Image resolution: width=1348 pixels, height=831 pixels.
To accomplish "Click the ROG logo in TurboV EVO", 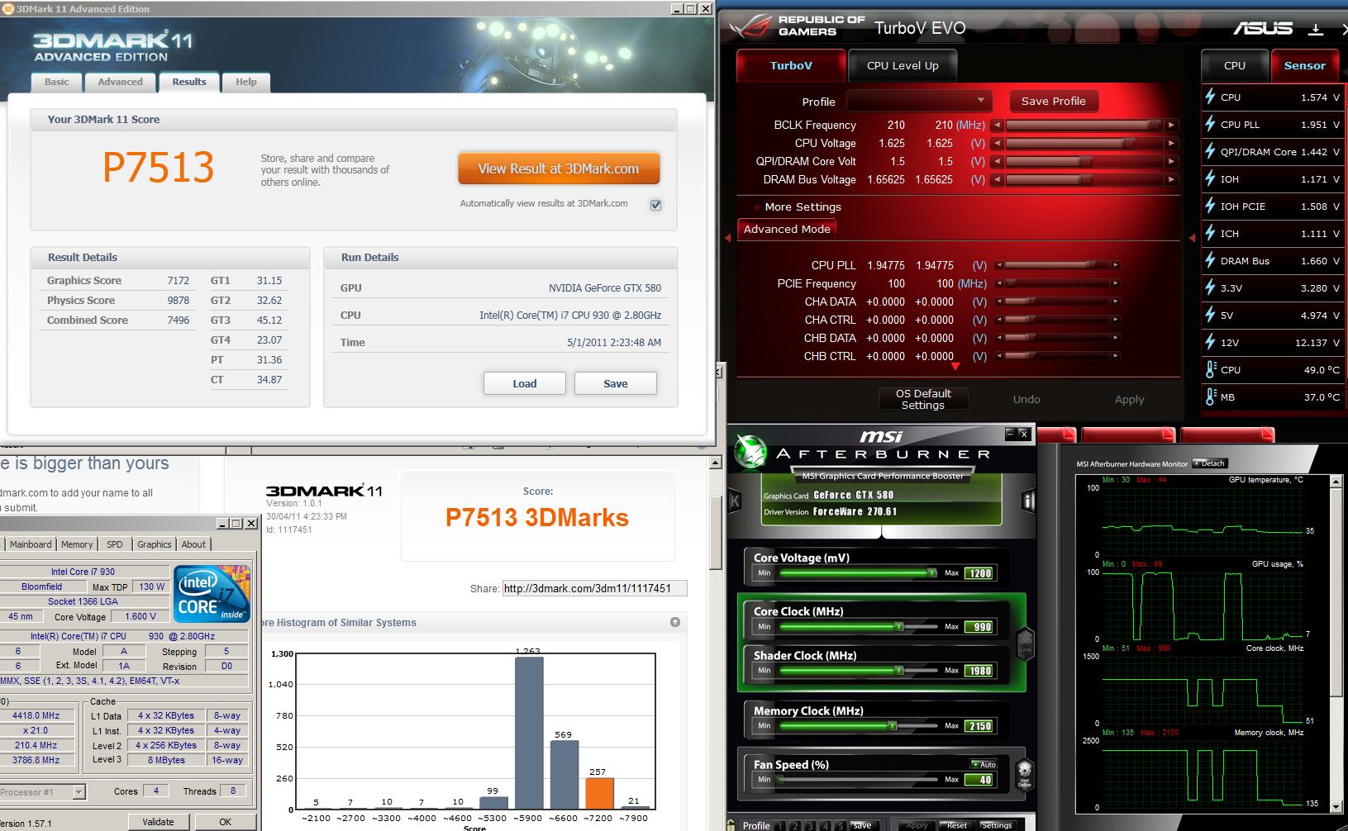I will pos(750,26).
